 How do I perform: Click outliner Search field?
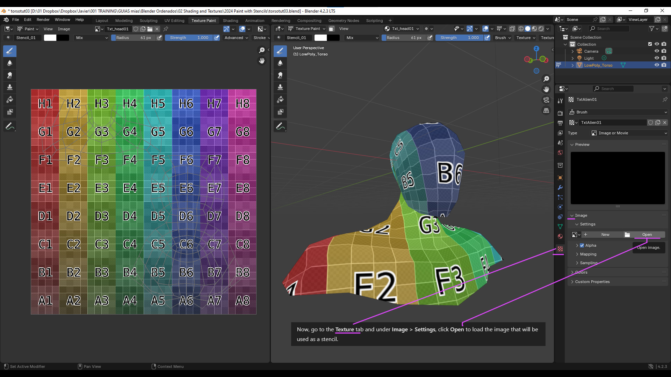pyautogui.click(x=609, y=29)
